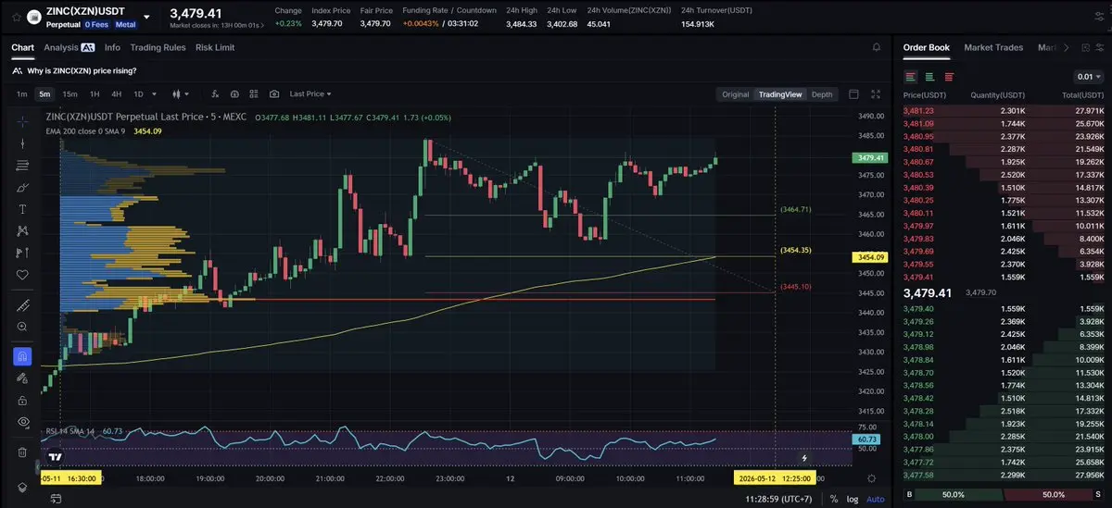This screenshot has height=508, width=1112.
Task: Expand more timeframes after 1D
Action: 153,93
